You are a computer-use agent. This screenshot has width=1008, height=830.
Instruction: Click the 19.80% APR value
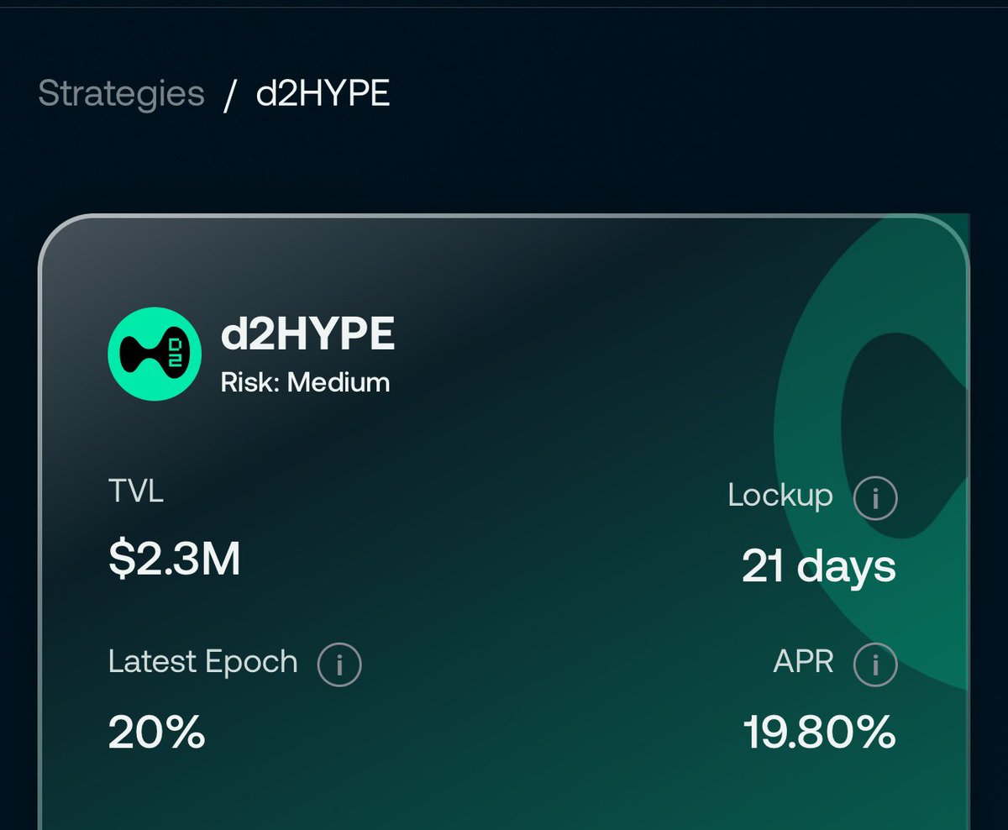[x=820, y=733]
